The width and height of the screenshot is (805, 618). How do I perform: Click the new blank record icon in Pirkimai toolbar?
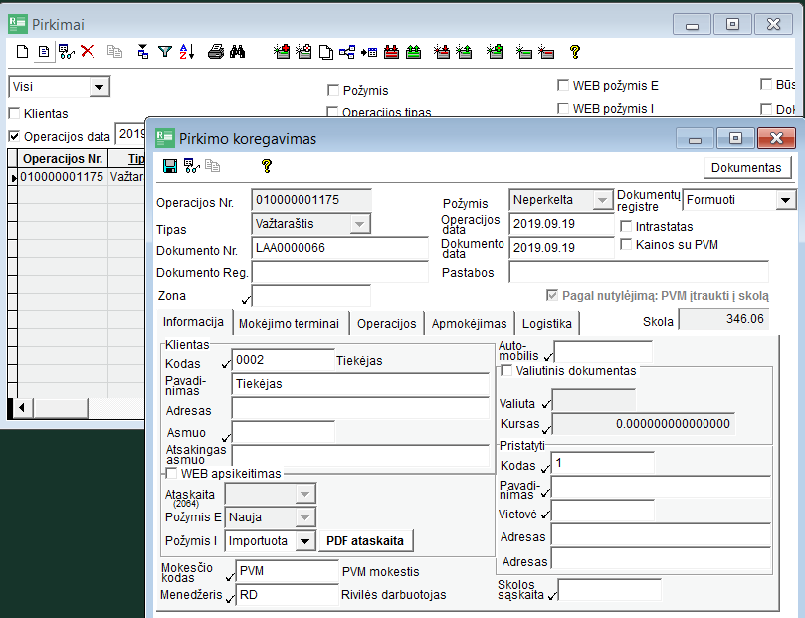click(x=22, y=52)
